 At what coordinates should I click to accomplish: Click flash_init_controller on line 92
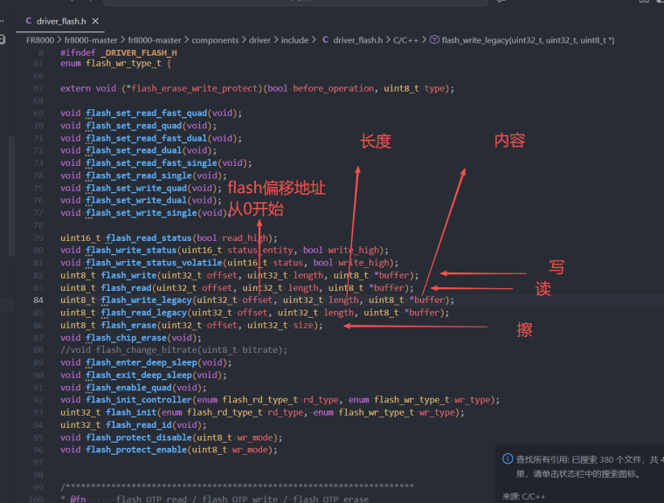point(139,400)
